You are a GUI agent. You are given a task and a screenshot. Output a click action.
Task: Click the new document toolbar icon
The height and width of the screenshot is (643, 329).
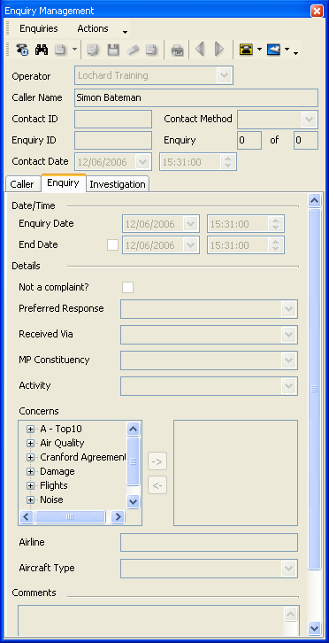coord(60,50)
